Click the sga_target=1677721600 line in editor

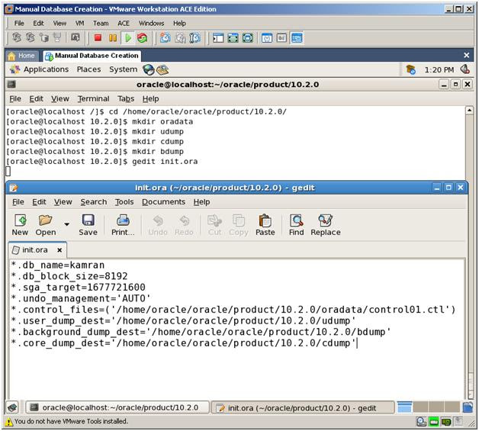[79, 287]
